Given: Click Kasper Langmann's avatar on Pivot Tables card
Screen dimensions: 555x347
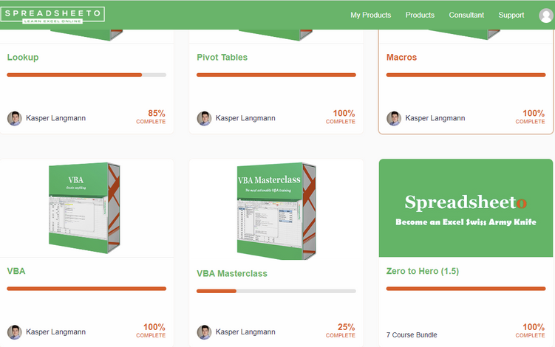Looking at the screenshot, I should 204,118.
